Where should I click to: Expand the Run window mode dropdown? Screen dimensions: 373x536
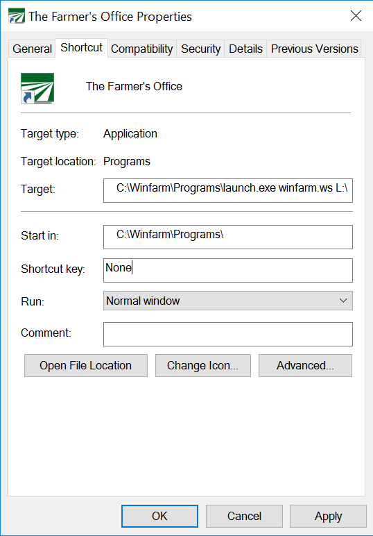228,301
